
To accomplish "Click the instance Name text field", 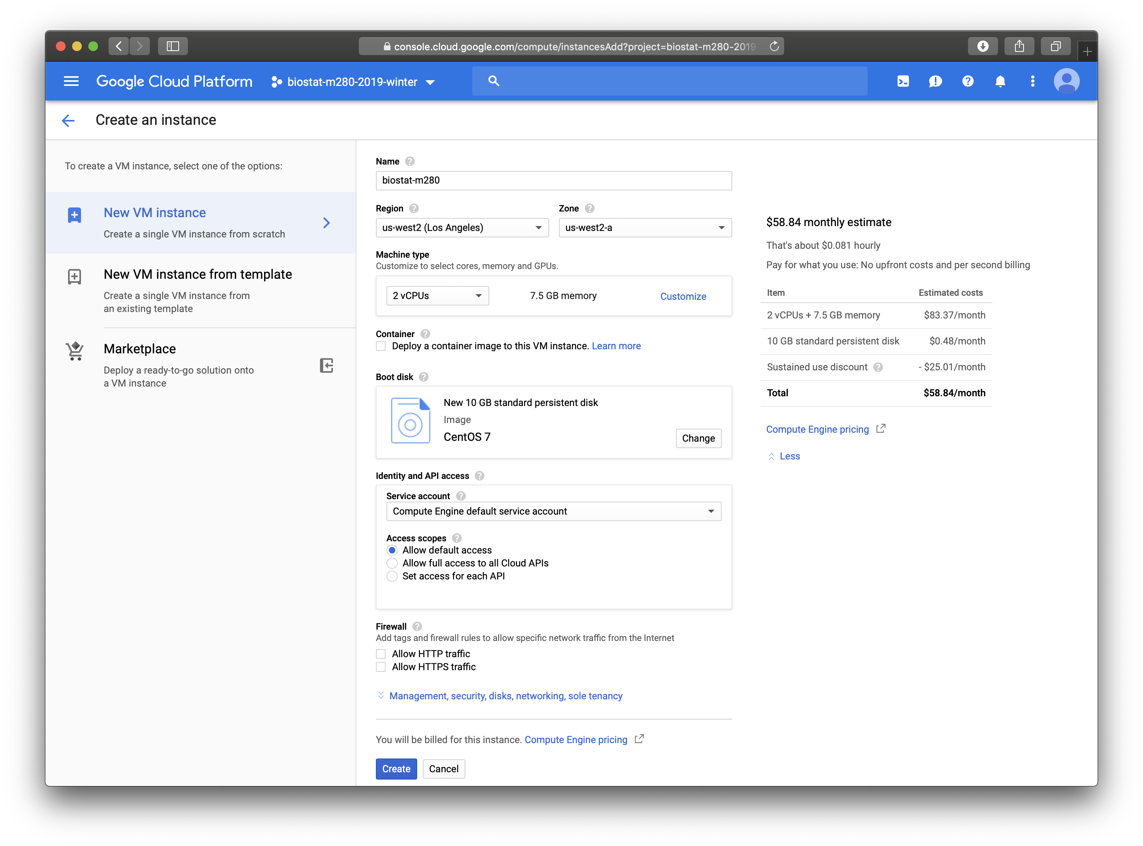I will [553, 181].
